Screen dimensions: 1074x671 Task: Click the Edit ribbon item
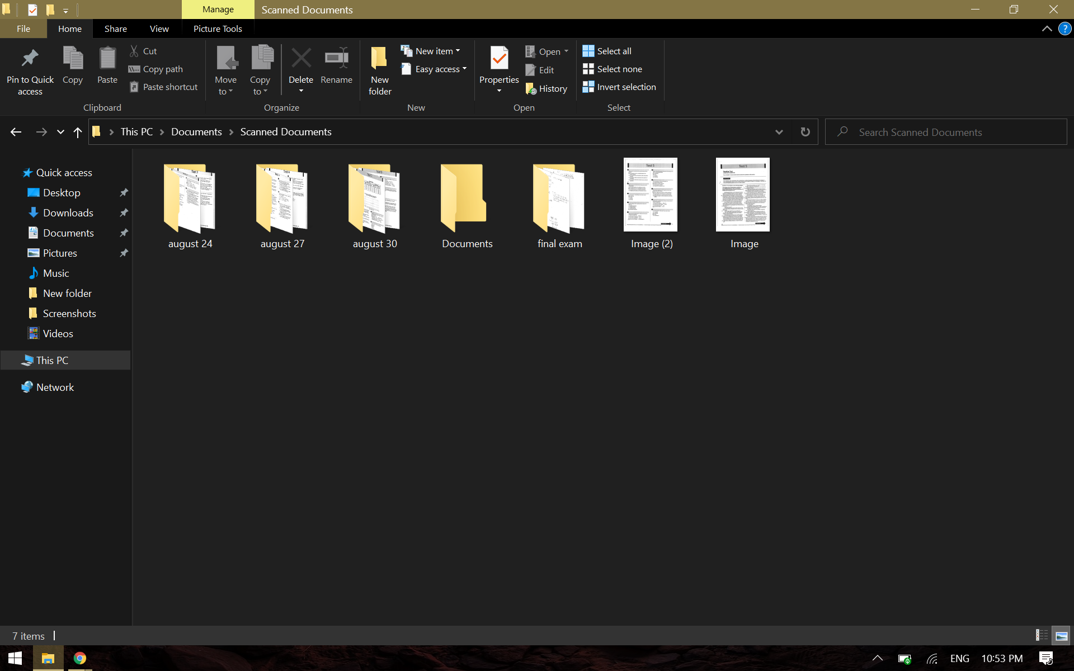[x=540, y=70]
